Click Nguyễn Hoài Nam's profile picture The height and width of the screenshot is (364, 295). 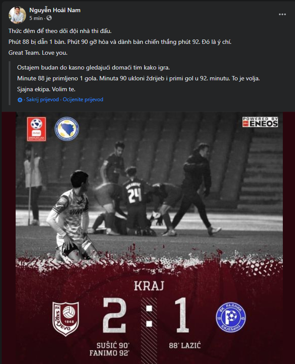(x=17, y=15)
